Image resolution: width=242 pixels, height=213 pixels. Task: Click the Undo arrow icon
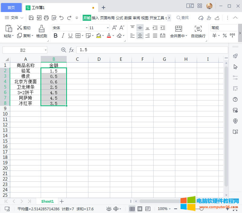pyautogui.click(x=62, y=18)
